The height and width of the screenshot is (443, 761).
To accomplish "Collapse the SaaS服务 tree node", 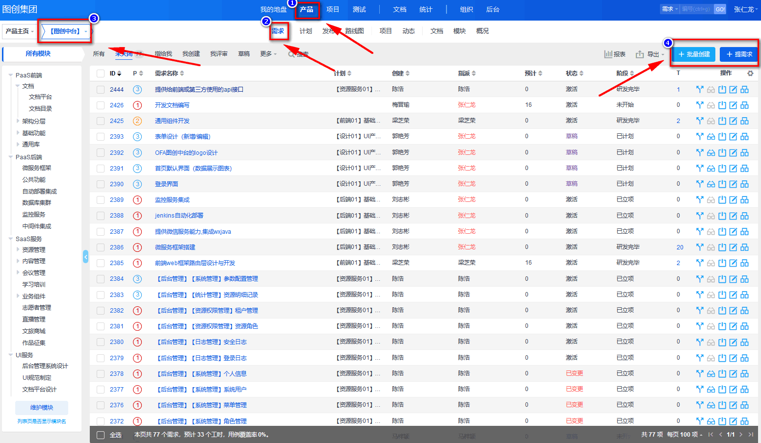I will click(x=11, y=239).
